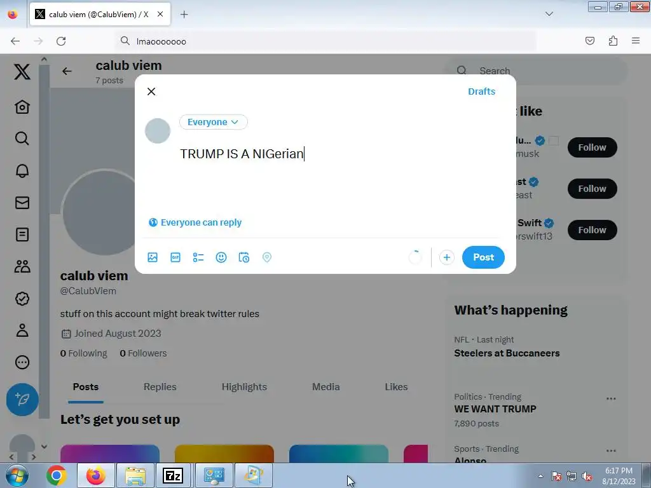Click the Firefox address bar
Image resolution: width=651 pixels, height=488 pixels.
pyautogui.click(x=326, y=41)
